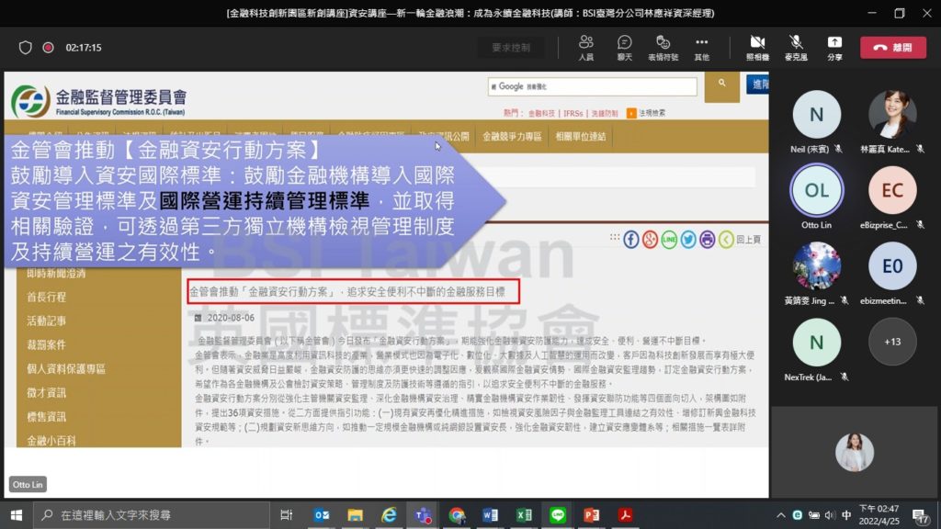Open the 表情符號 reactions menu
Viewport: 941px width, 529px height.
(663, 48)
